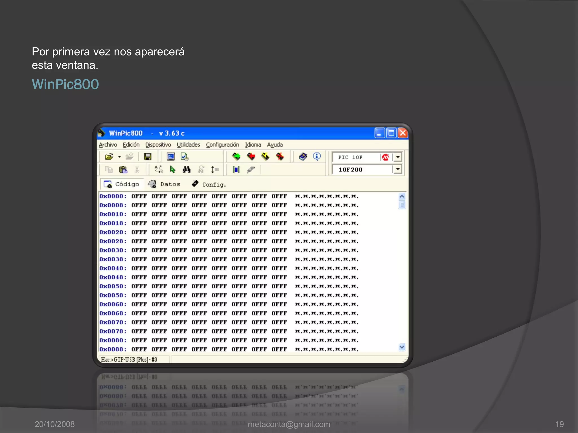Click the red-arrow Program device chip icon

point(251,156)
